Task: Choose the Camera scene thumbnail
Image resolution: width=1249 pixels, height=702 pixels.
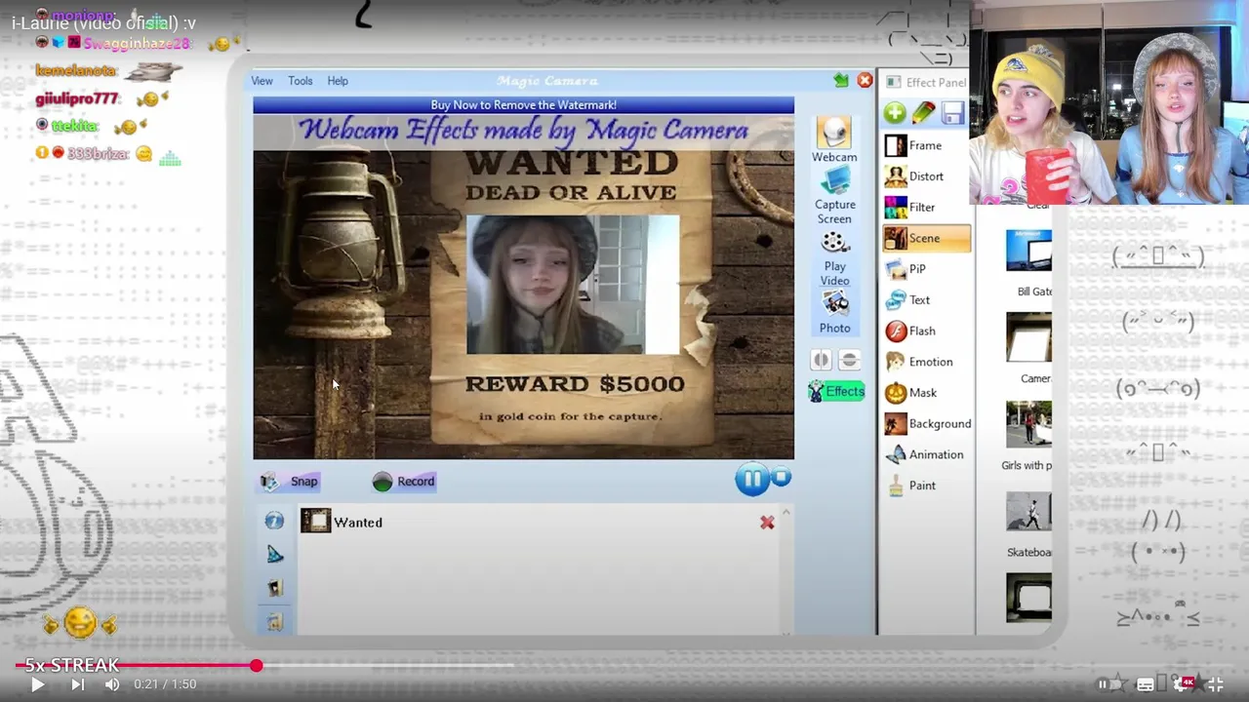Action: pos(1028,336)
